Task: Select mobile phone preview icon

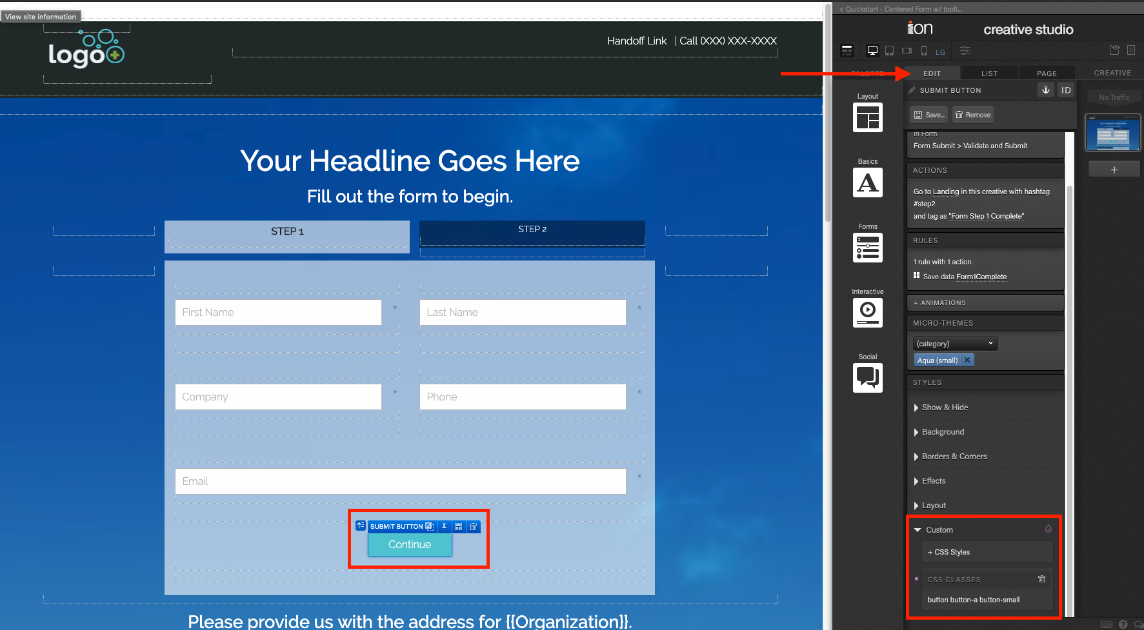Action: 924,51
